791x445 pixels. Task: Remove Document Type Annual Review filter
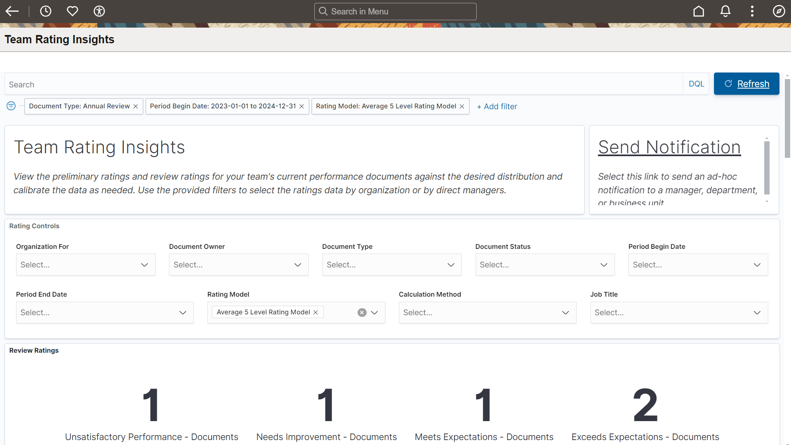coord(136,106)
